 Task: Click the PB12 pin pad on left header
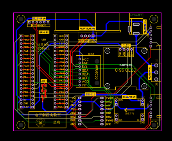coord(21,36)
